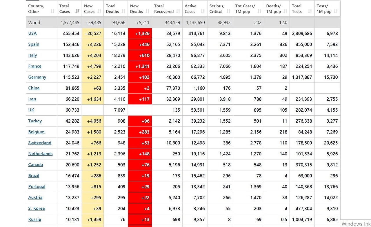Viewport: 371px width, 227px height.
Task: Open the Portugal country link
Action: 37,187
